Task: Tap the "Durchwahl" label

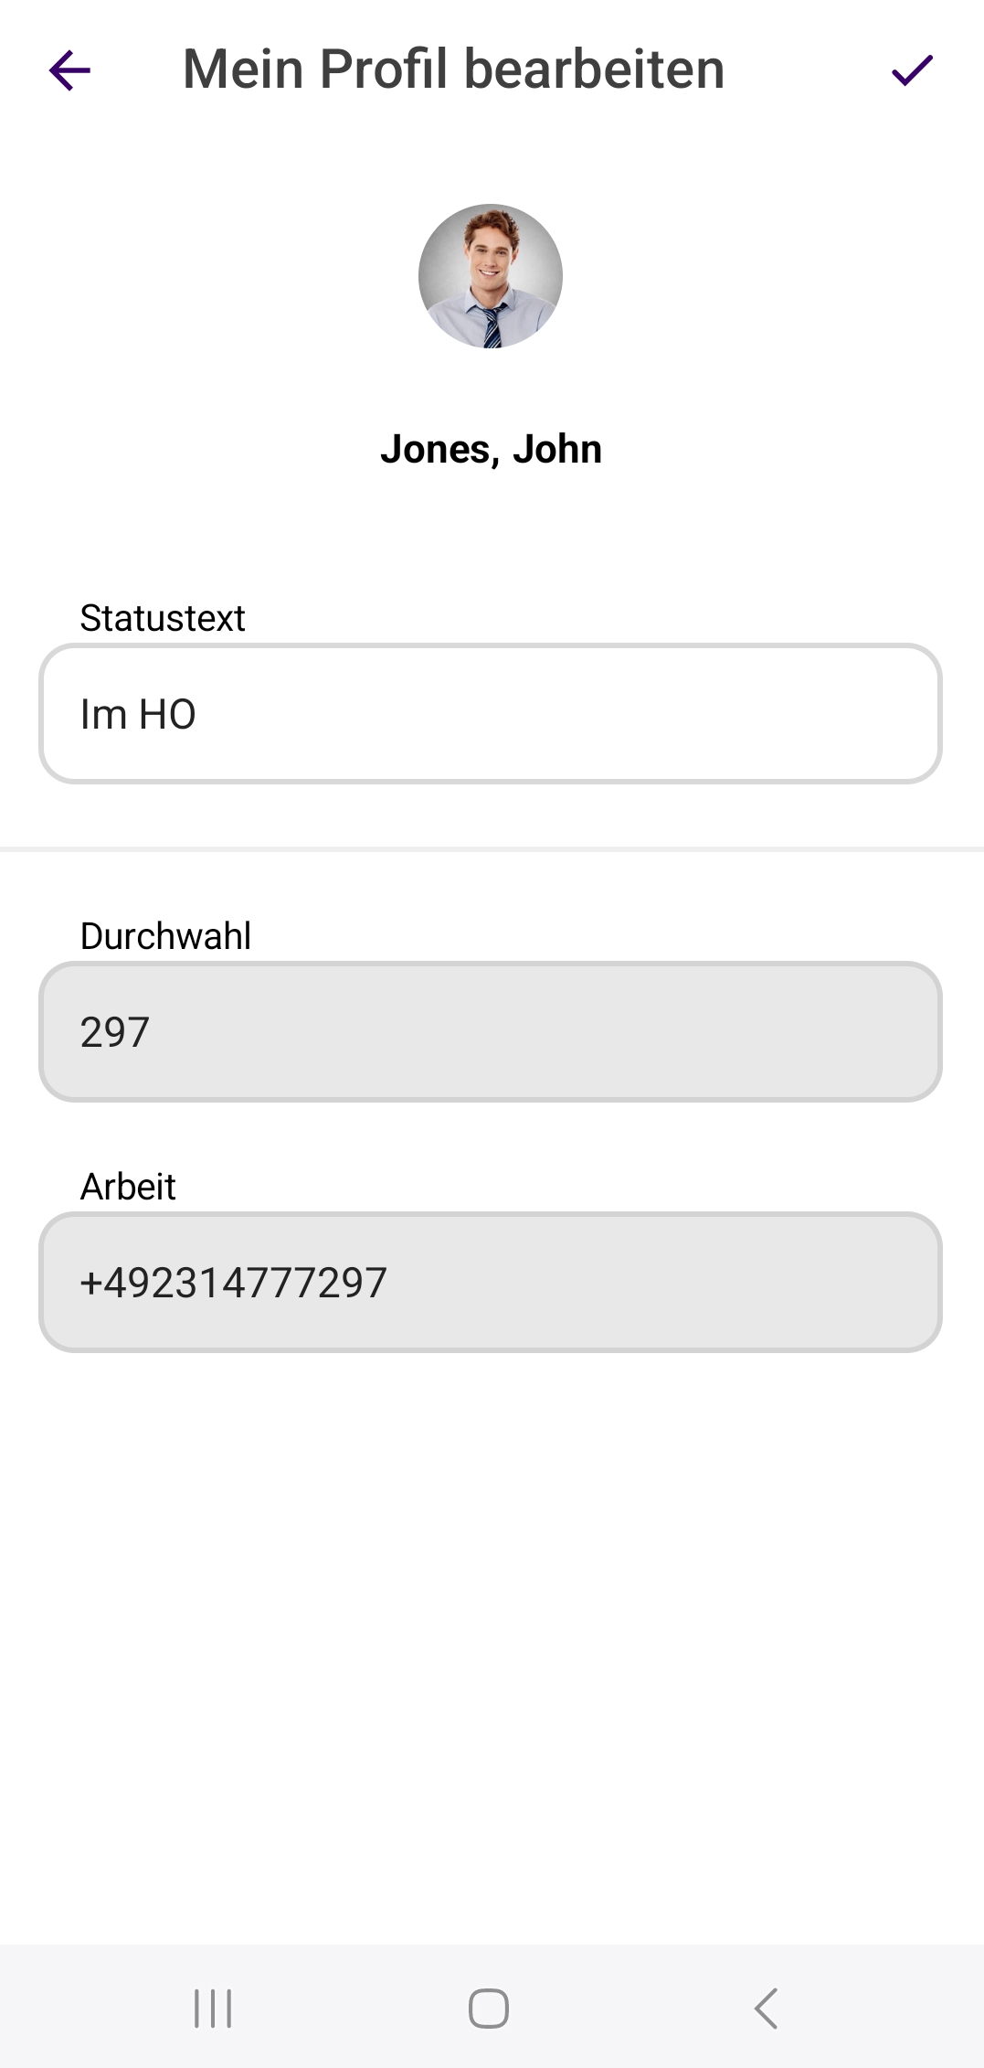Action: coord(165,936)
